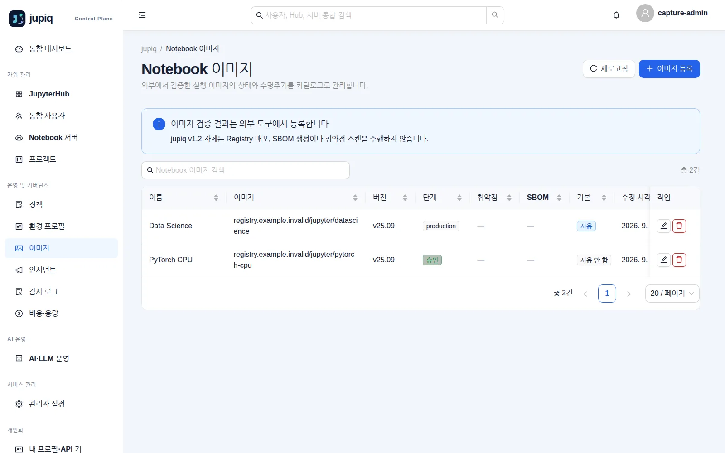Go to previous page arrow
This screenshot has width=725, height=453.
point(585,294)
